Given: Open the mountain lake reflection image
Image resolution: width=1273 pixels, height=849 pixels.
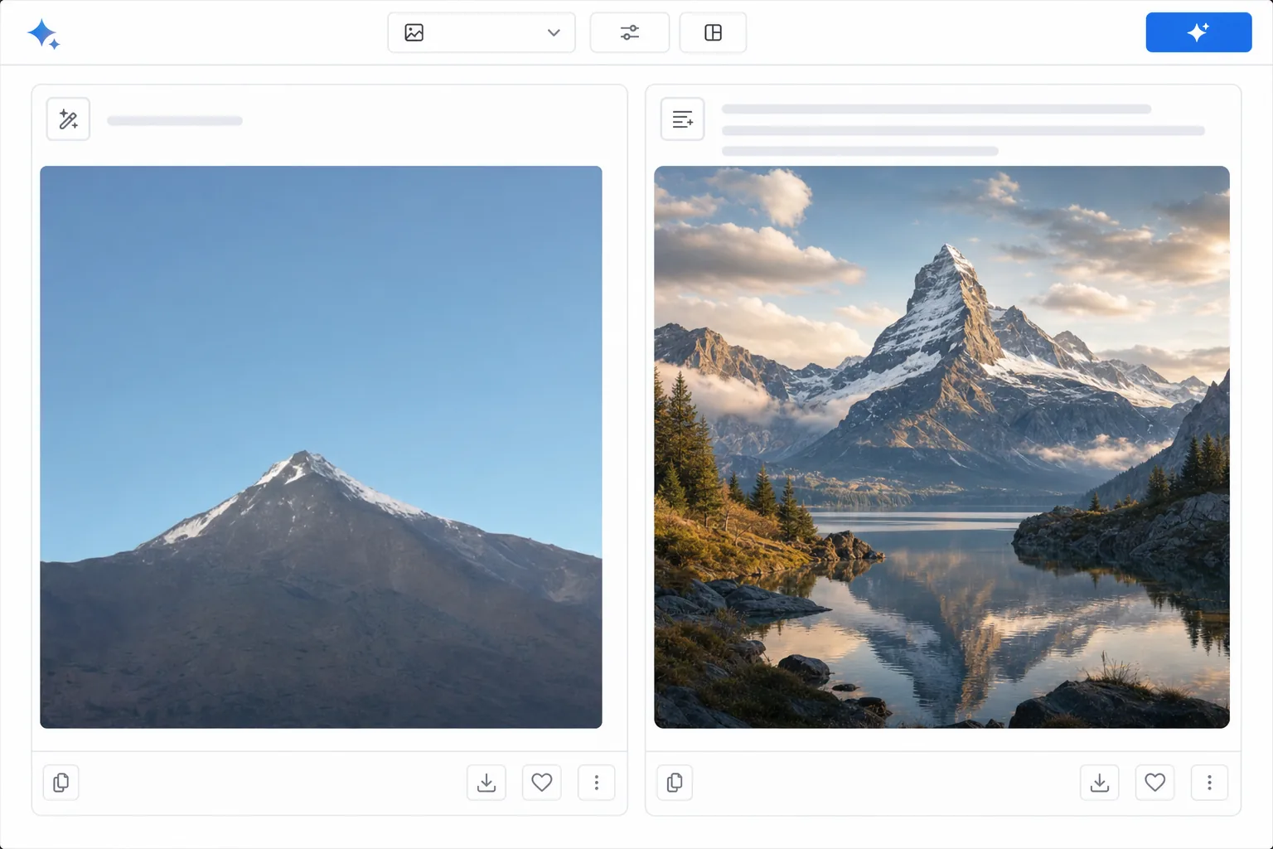Looking at the screenshot, I should click(941, 447).
